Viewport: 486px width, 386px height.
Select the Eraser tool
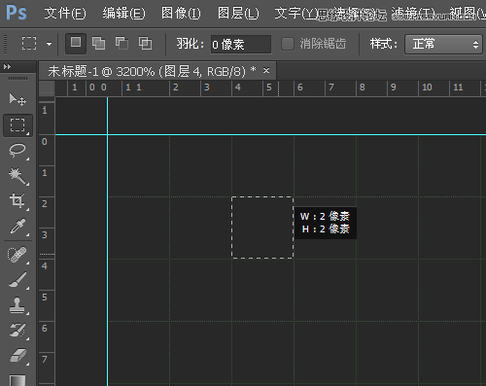click(17, 356)
